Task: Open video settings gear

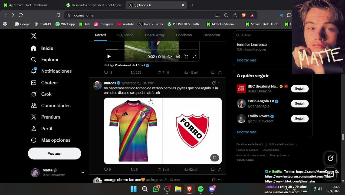Action: pos(178,56)
